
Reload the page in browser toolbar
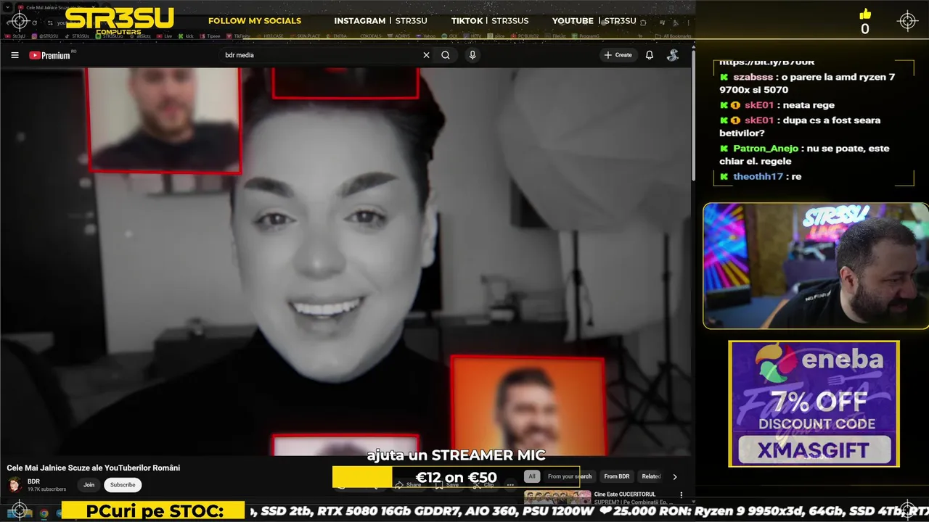click(x=34, y=22)
